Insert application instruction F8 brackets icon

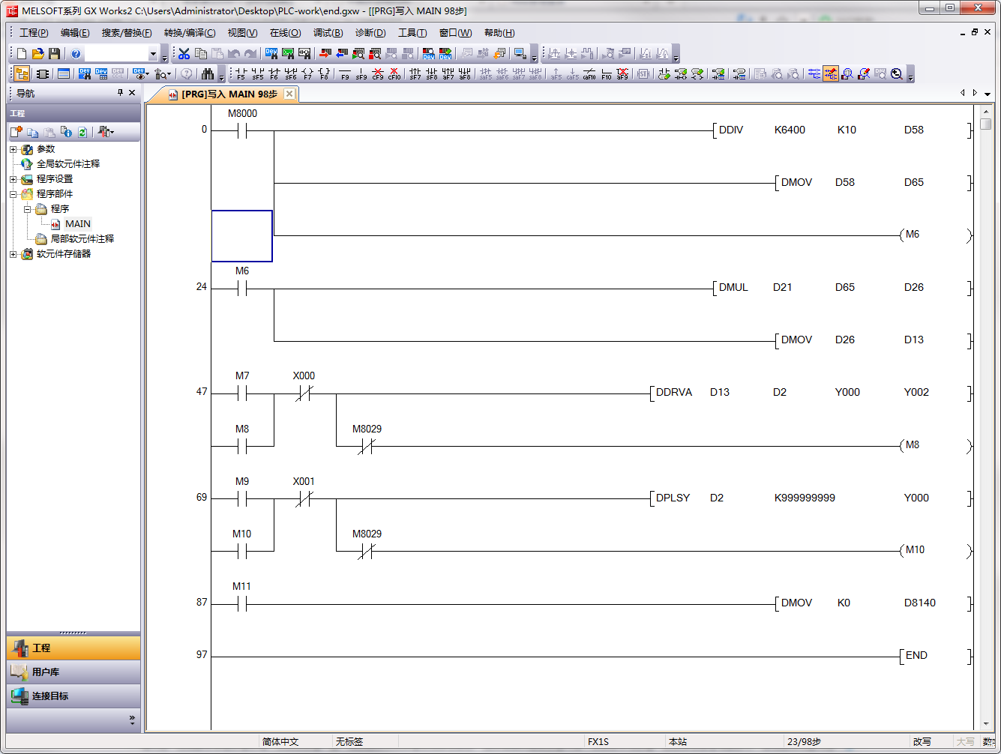pos(324,73)
